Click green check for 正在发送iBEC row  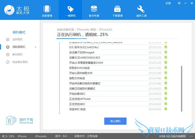(166, 104)
